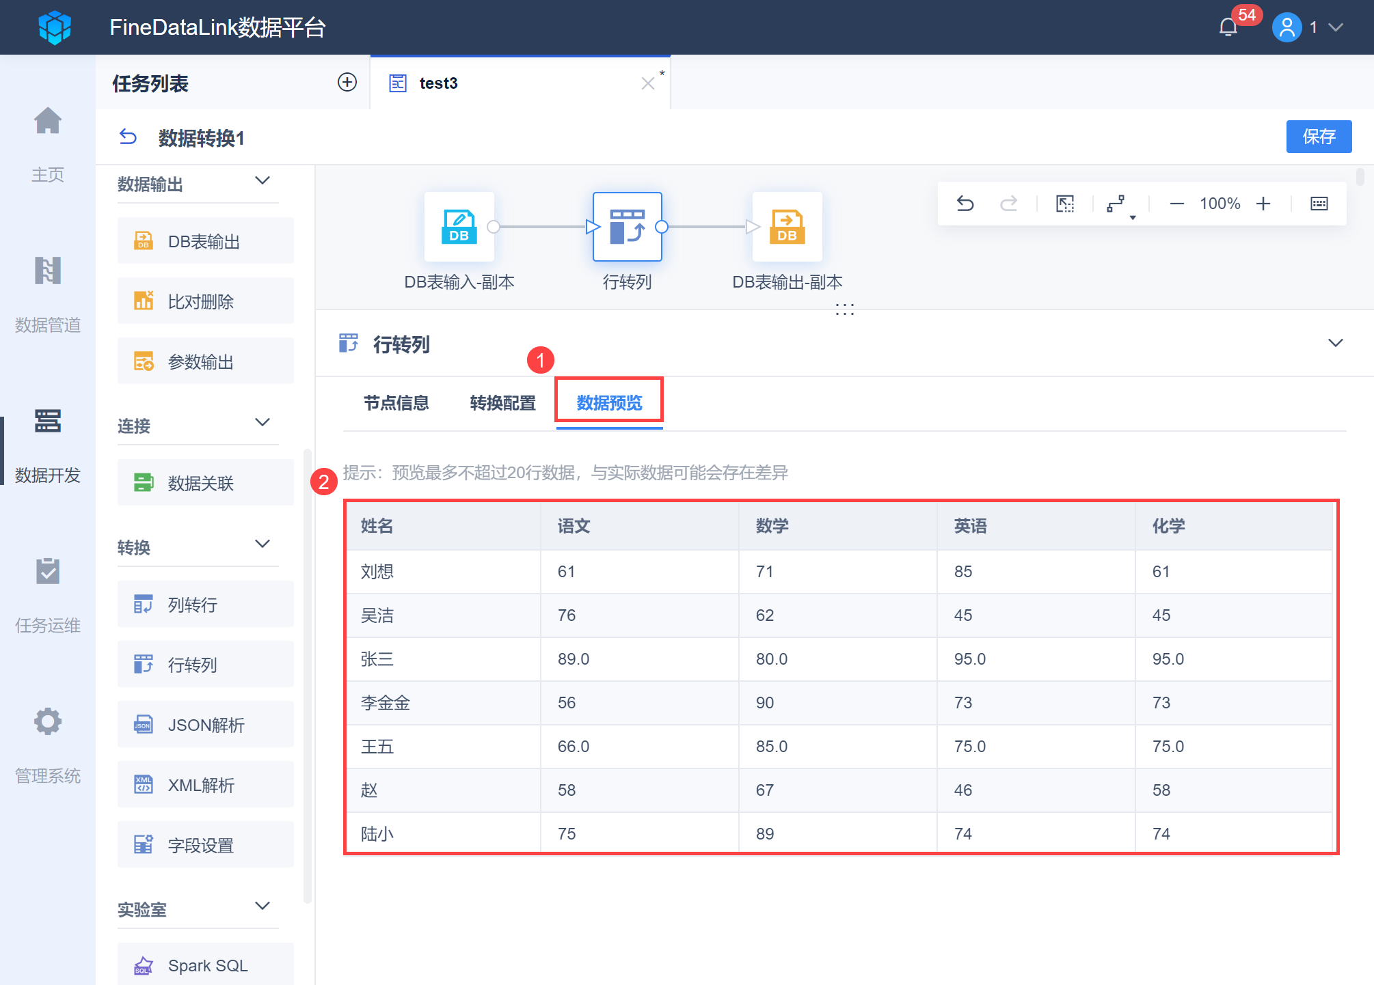Select the DB表输出-副本 node
This screenshot has width=1374, height=985.
tap(787, 227)
